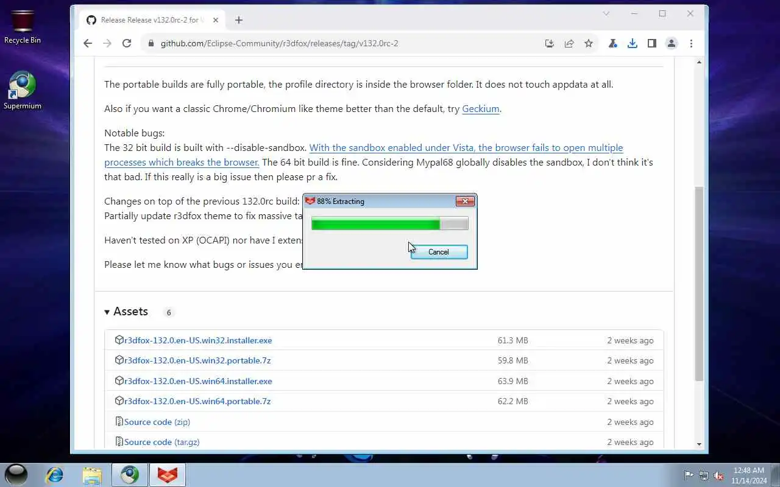
Task: Open network tray icon
Action: coord(704,475)
